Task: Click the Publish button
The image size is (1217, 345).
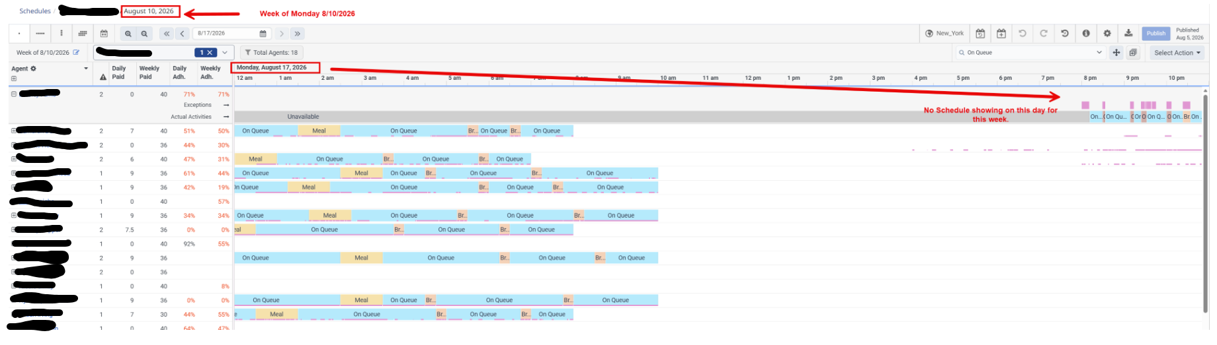Action: pos(1156,34)
